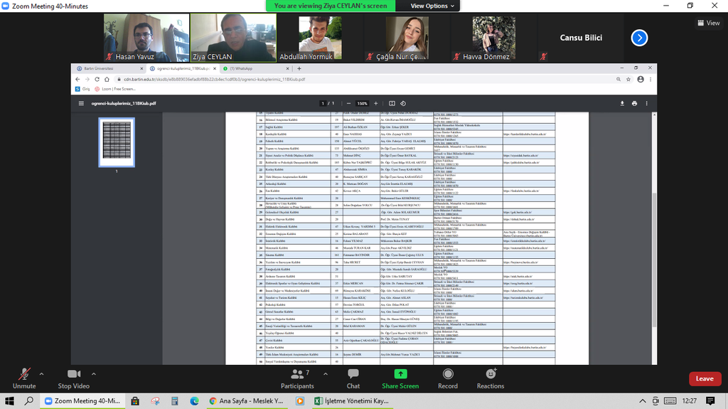Click the viewing Ziya CEYLAN's screen banner
Image resolution: width=728 pixels, height=409 pixels.
[x=331, y=6]
